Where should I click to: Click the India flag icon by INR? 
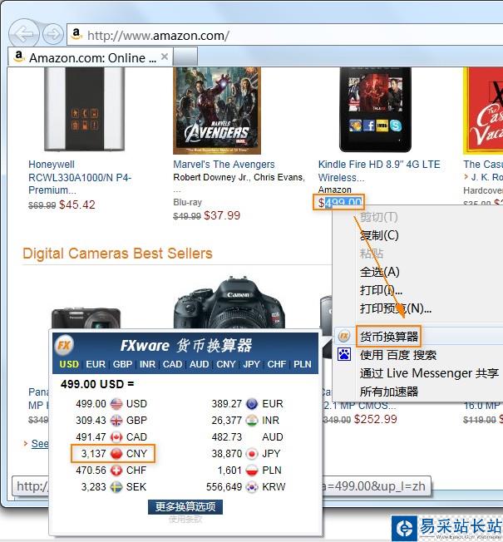(x=252, y=421)
